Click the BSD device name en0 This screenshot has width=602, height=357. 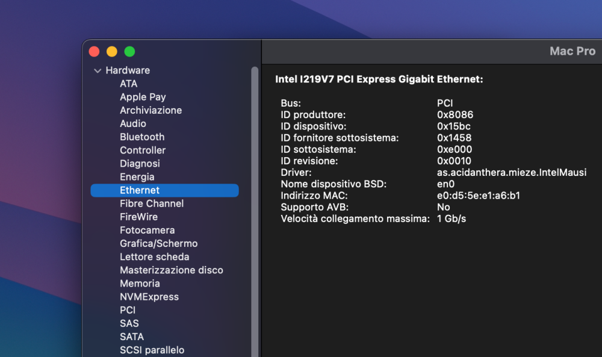click(x=445, y=184)
